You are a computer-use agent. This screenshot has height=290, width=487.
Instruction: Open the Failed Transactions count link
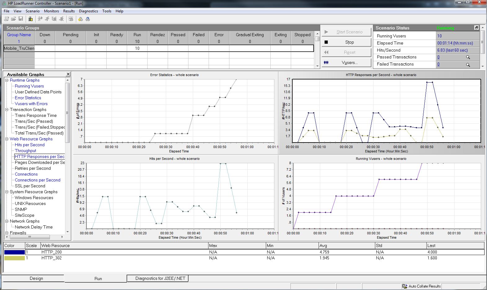coord(438,64)
